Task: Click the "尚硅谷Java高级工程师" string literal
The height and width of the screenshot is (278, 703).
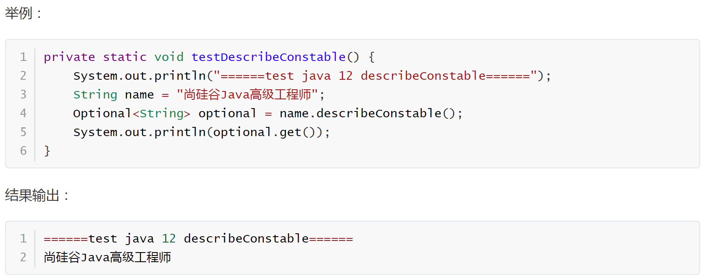Action: (x=247, y=94)
